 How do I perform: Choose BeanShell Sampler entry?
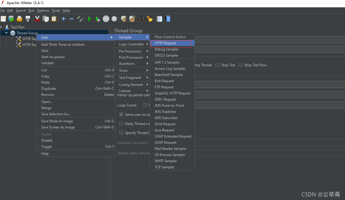172,75
